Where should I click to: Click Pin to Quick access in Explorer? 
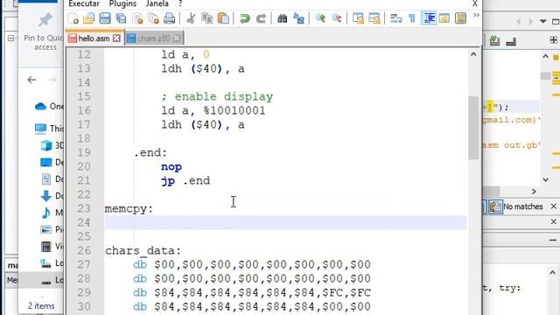pos(45,31)
